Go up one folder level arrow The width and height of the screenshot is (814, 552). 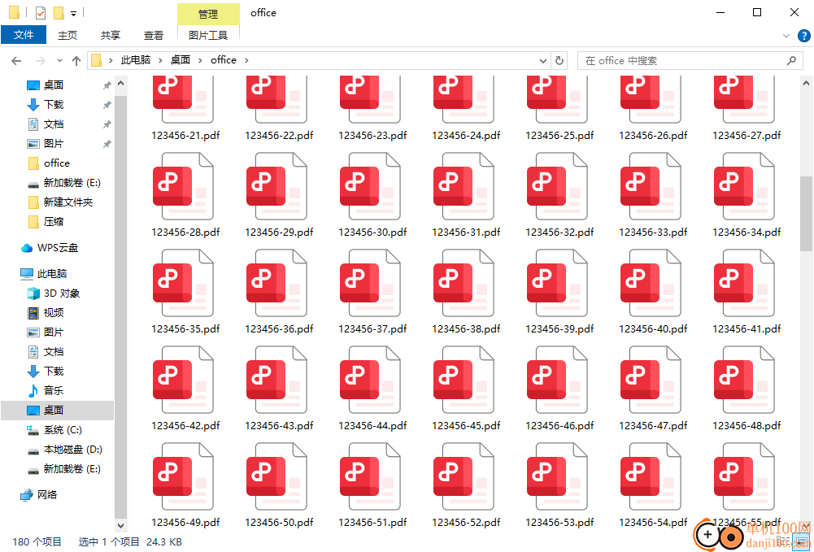pyautogui.click(x=76, y=61)
